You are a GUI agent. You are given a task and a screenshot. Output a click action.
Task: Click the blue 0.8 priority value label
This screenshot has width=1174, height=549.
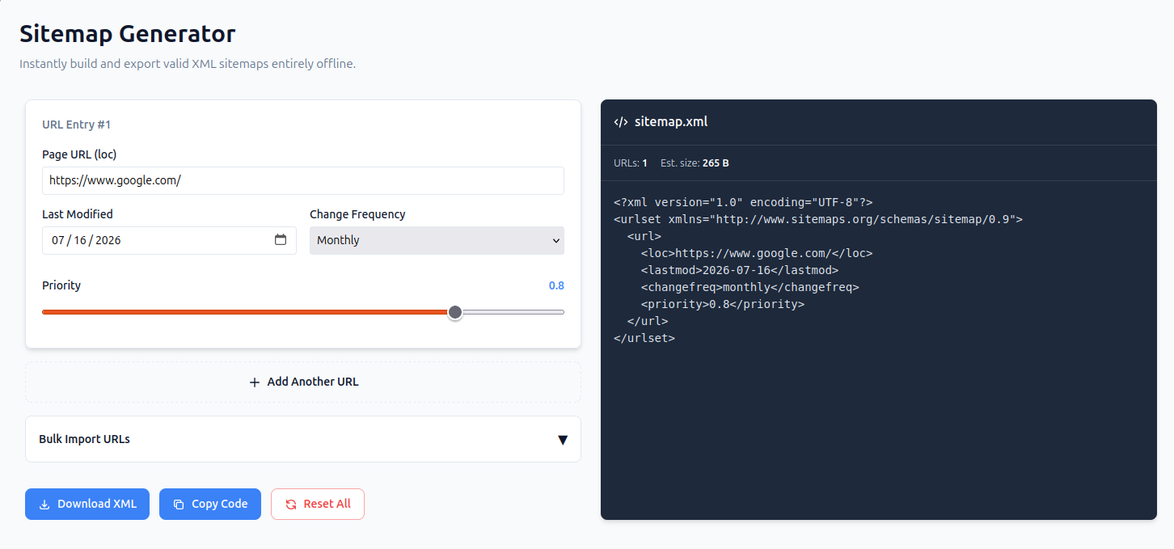point(556,285)
